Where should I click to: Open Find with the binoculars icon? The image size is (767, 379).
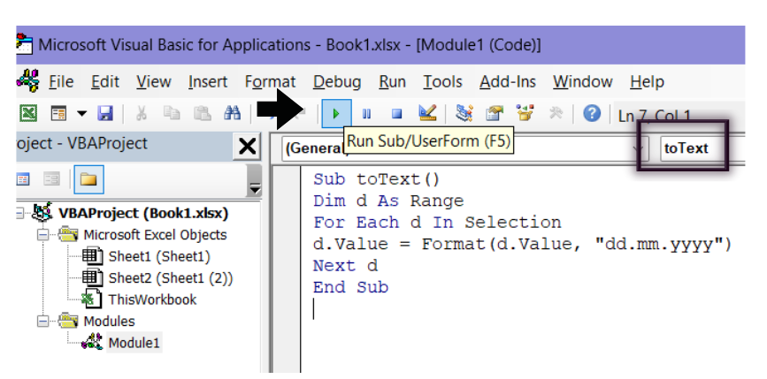click(233, 114)
